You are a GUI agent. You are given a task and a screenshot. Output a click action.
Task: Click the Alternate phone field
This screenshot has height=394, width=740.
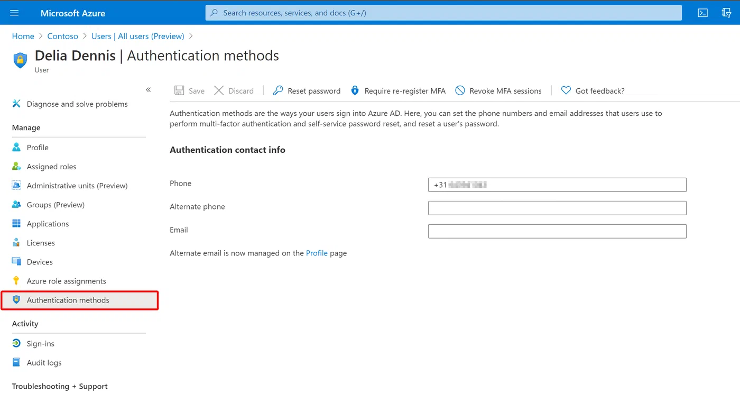click(x=557, y=208)
